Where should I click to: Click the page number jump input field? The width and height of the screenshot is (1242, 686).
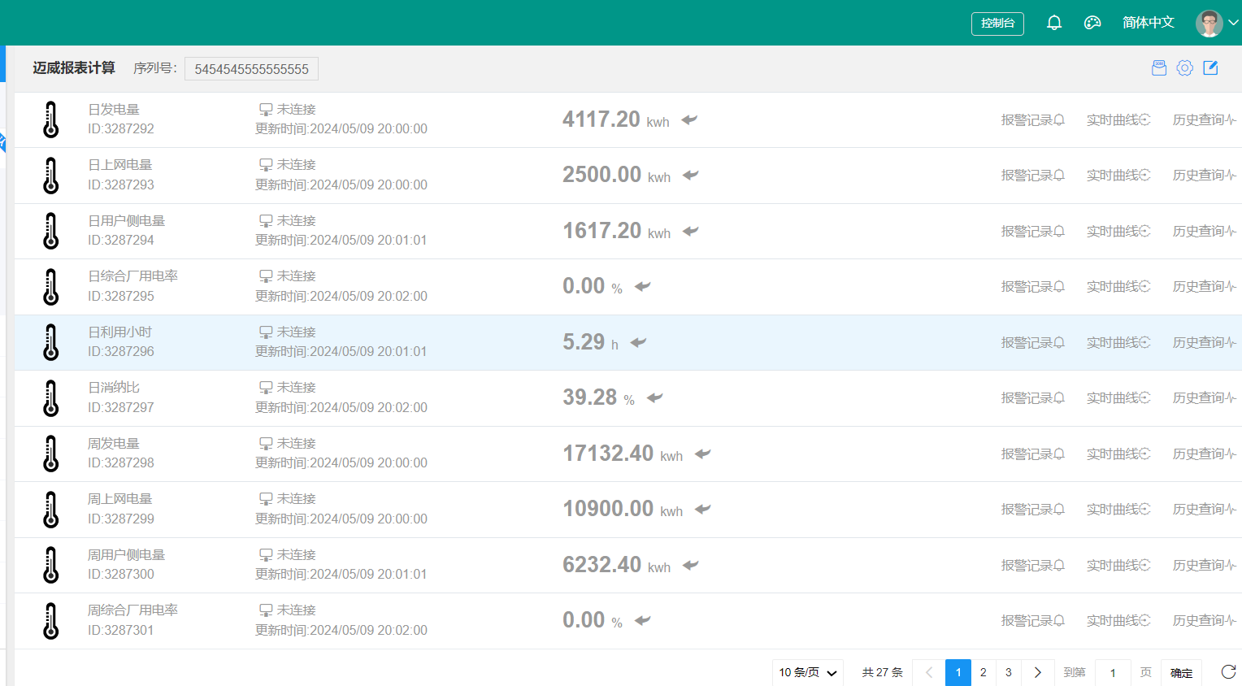tap(1113, 672)
